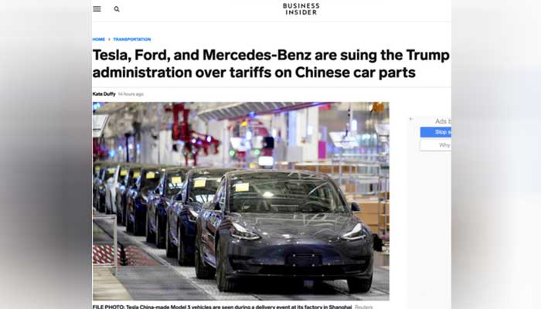The image size is (541, 309).
Task: Click the FILE PHOTO caption text
Action: click(223, 307)
